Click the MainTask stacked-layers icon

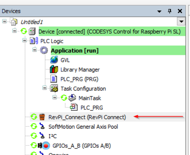[x=72, y=98]
